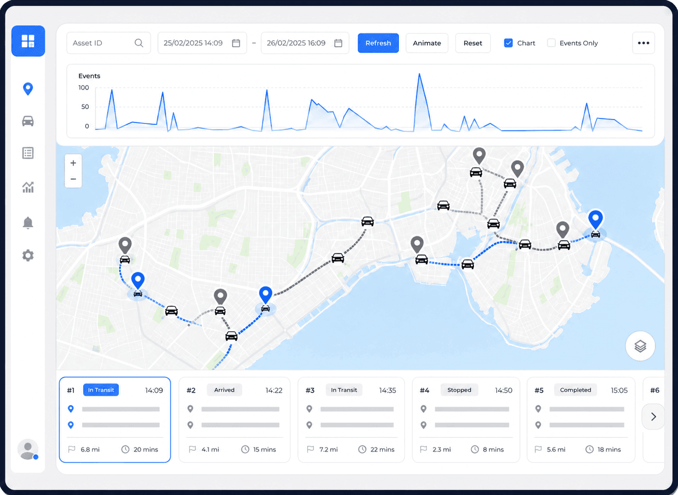
Task: Select trip card #3 In Transit 14:35
Action: [x=351, y=420]
